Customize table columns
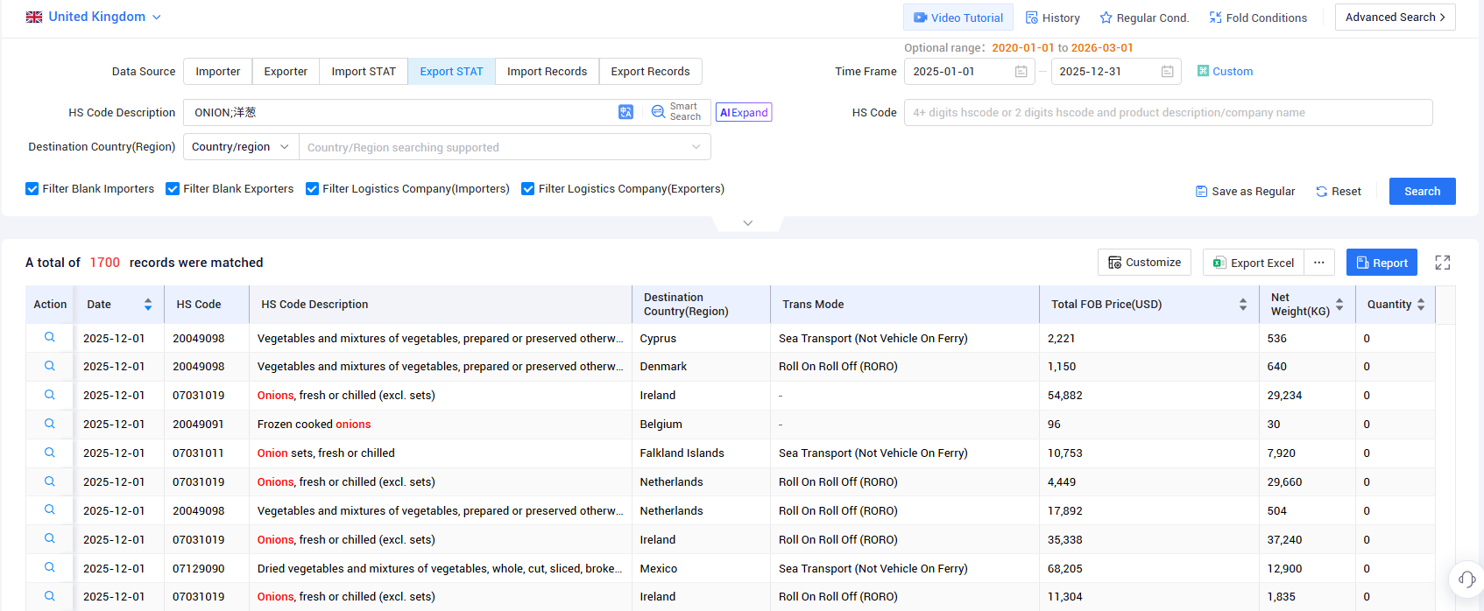The height and width of the screenshot is (611, 1484). pyautogui.click(x=1144, y=263)
